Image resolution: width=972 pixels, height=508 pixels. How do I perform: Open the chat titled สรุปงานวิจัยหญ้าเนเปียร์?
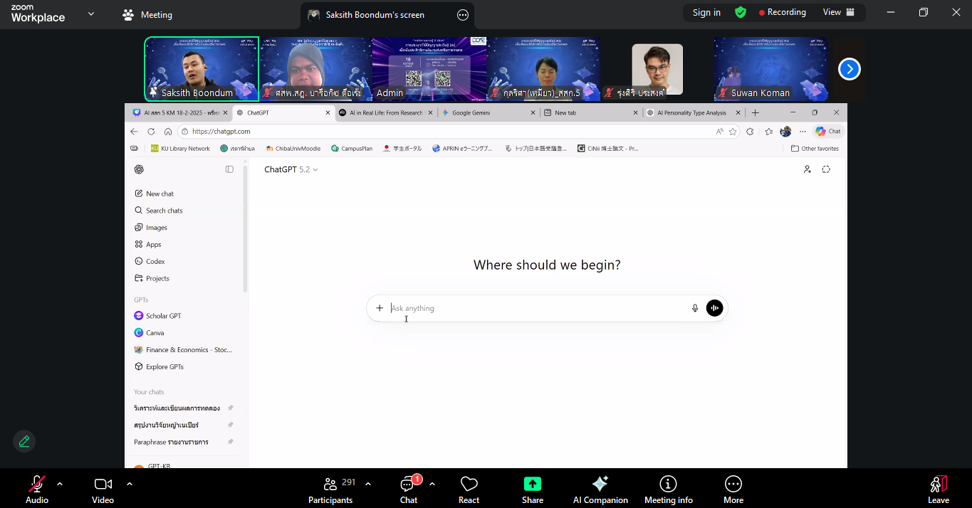[166, 425]
